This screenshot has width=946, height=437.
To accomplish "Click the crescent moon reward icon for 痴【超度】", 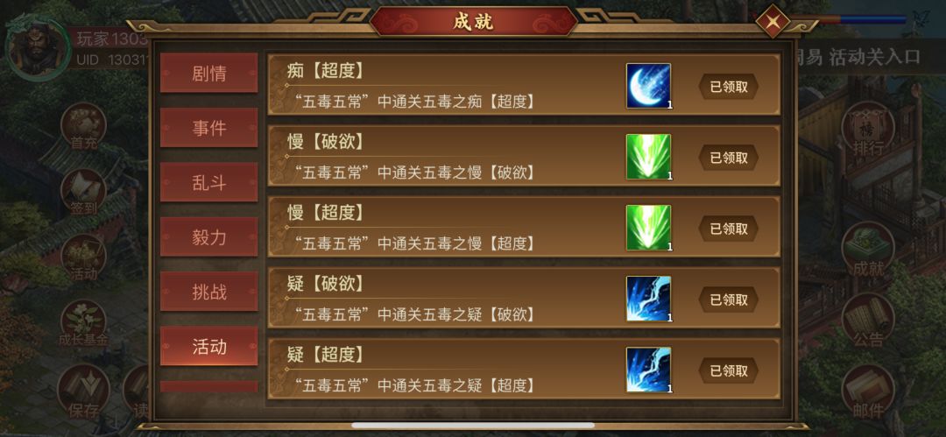I will [648, 86].
